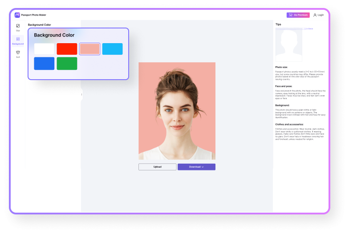This screenshot has height=234, width=349.
Task: Click the Login user icon
Action: point(315,15)
